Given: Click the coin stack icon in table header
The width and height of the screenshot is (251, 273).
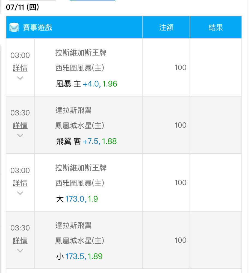Looking at the screenshot, I should point(14,28).
